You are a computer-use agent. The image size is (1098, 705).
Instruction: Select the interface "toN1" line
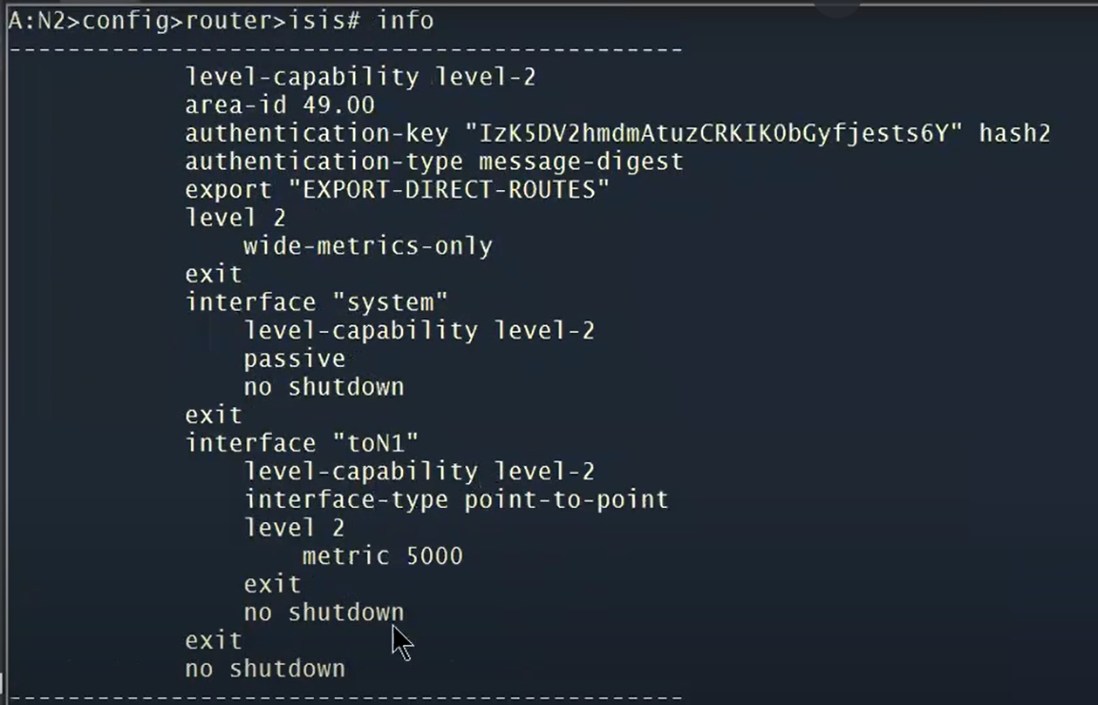pyautogui.click(x=302, y=443)
